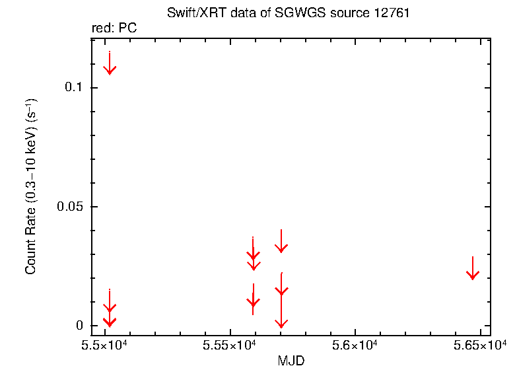Click the bottom-left arrow cluster at zero
Screen dimensions: 517x366
point(110,321)
